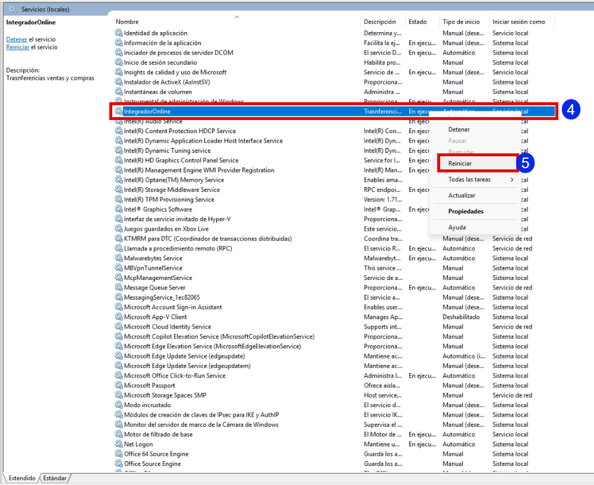Click the gear icon for Intel(R) Dynamic Tuning service

point(119,150)
